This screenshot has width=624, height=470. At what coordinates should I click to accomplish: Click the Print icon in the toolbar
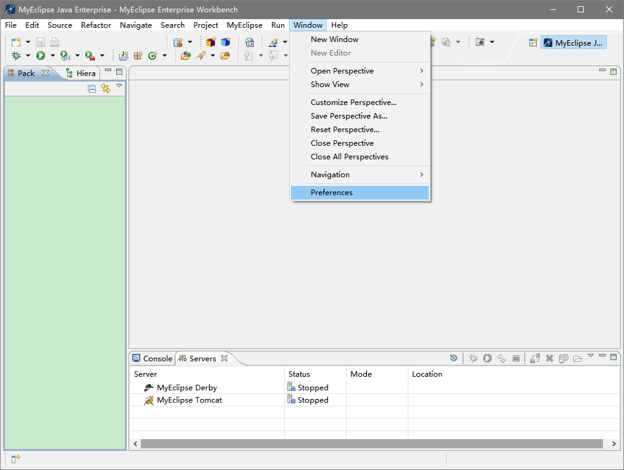tap(54, 41)
